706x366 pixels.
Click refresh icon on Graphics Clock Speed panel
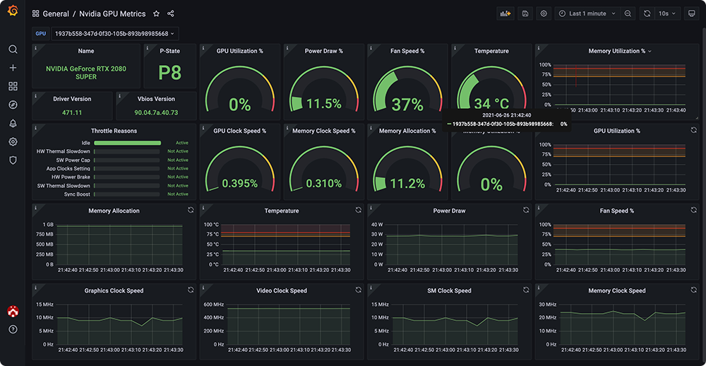191,290
